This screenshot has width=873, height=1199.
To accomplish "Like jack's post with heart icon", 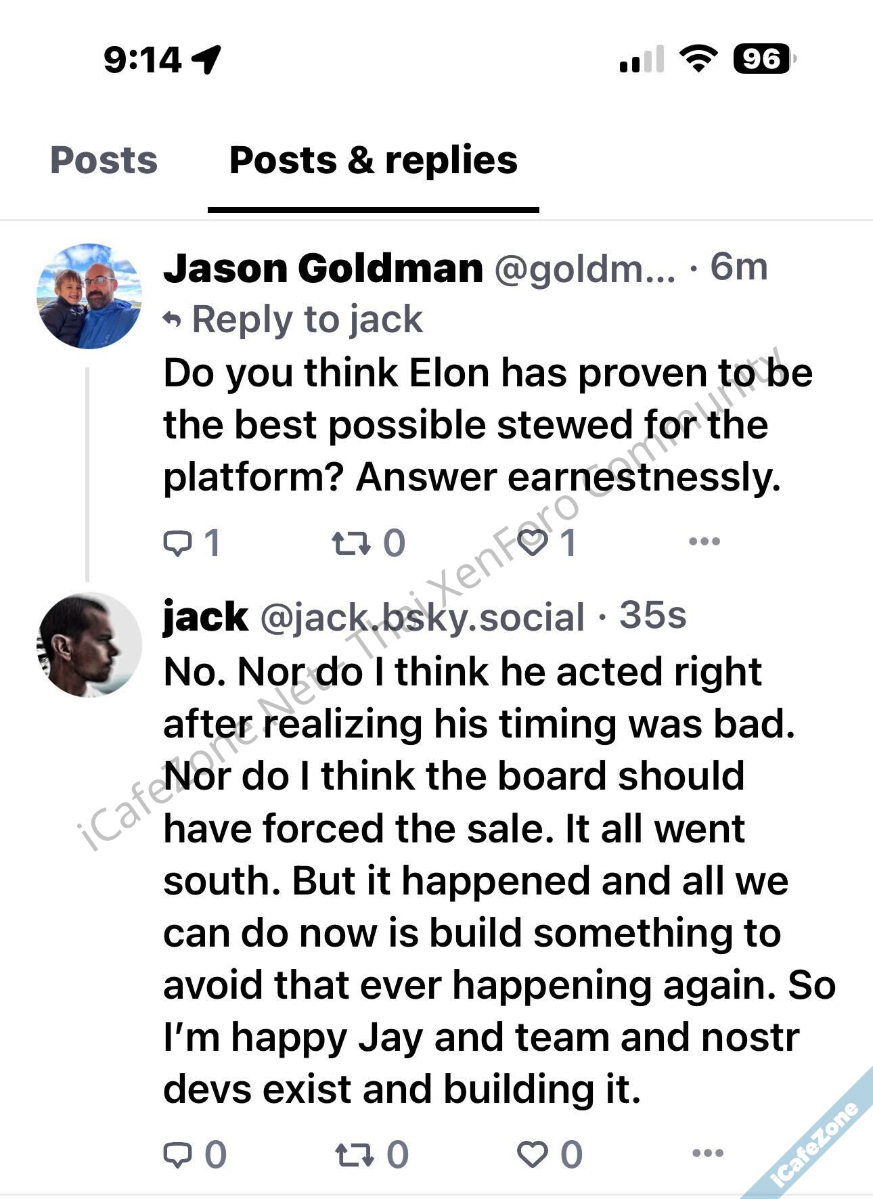I will pos(533,1154).
